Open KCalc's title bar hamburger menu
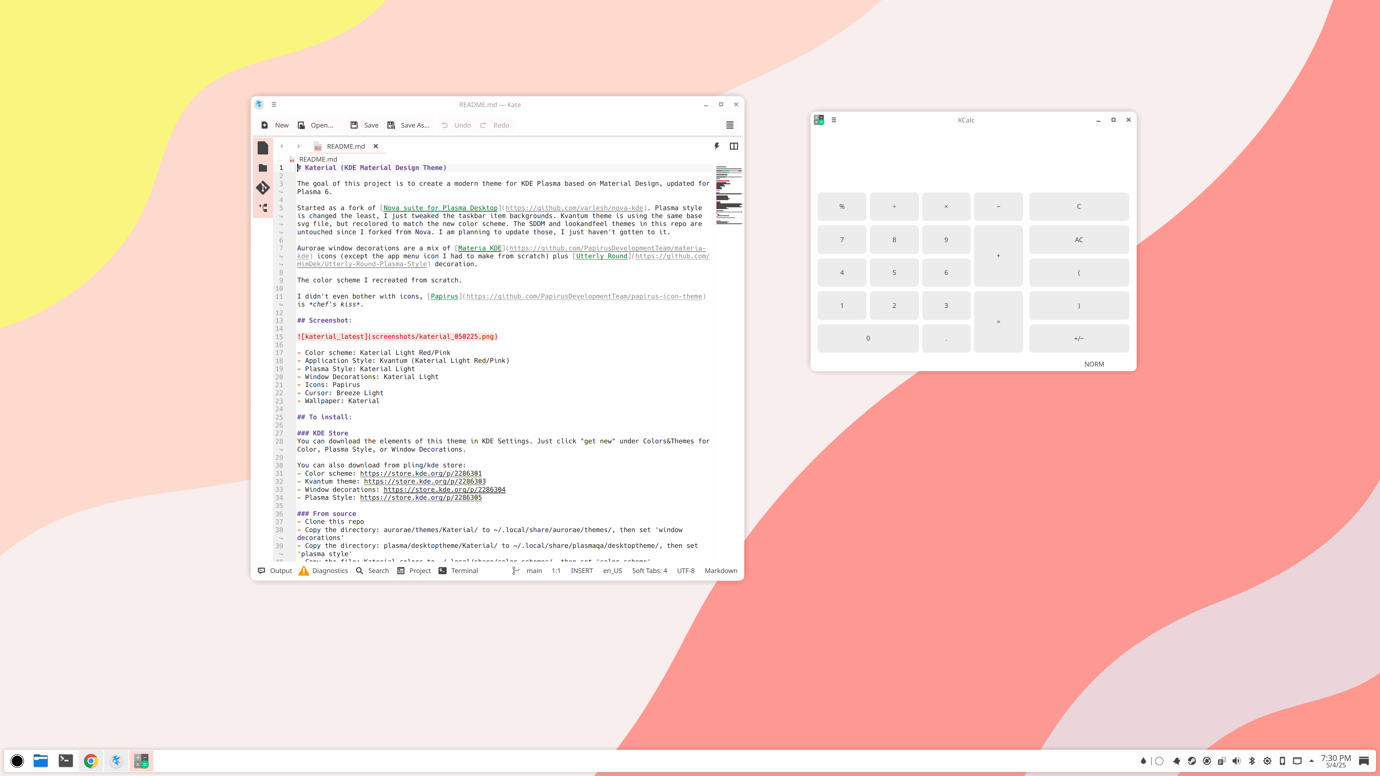This screenshot has height=776, width=1380. (x=834, y=120)
